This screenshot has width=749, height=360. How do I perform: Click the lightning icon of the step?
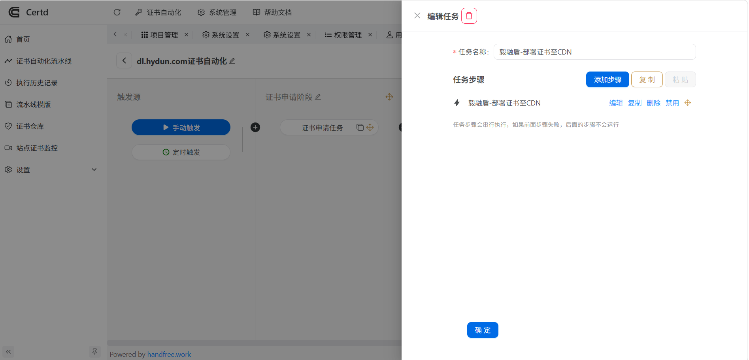(x=457, y=103)
